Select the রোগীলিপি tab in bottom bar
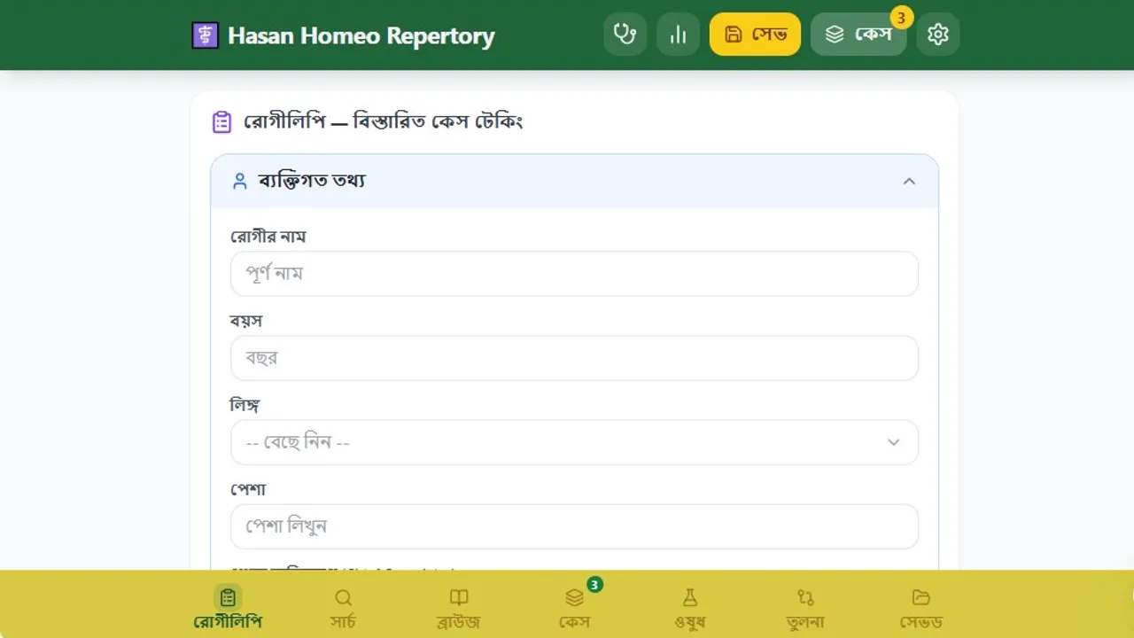 228,607
